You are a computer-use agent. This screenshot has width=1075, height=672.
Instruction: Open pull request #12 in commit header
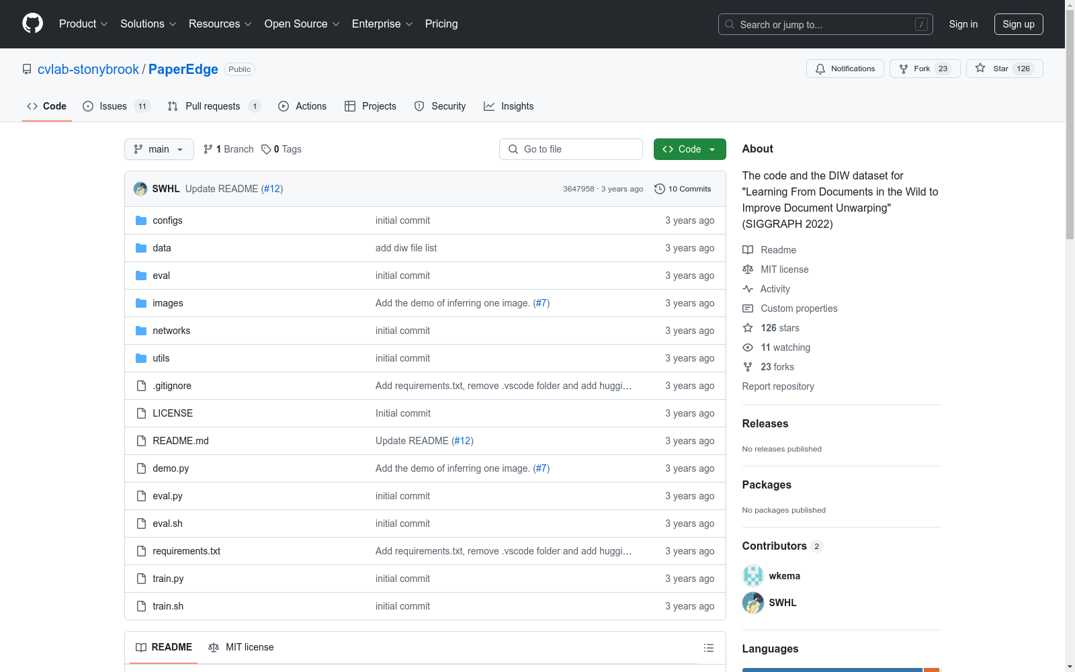[x=272, y=189]
